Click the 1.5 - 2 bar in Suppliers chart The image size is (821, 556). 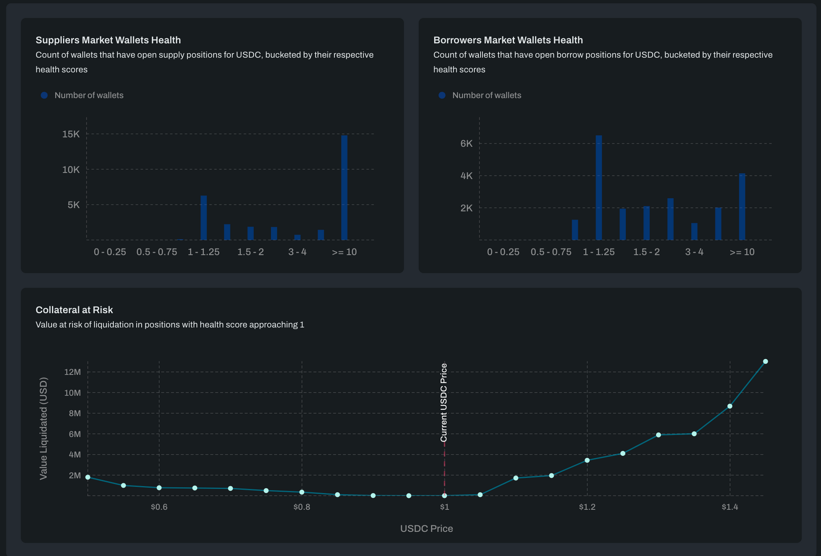250,233
